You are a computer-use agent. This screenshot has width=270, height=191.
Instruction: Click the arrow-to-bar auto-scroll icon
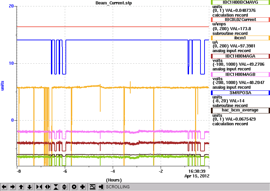point(101,187)
